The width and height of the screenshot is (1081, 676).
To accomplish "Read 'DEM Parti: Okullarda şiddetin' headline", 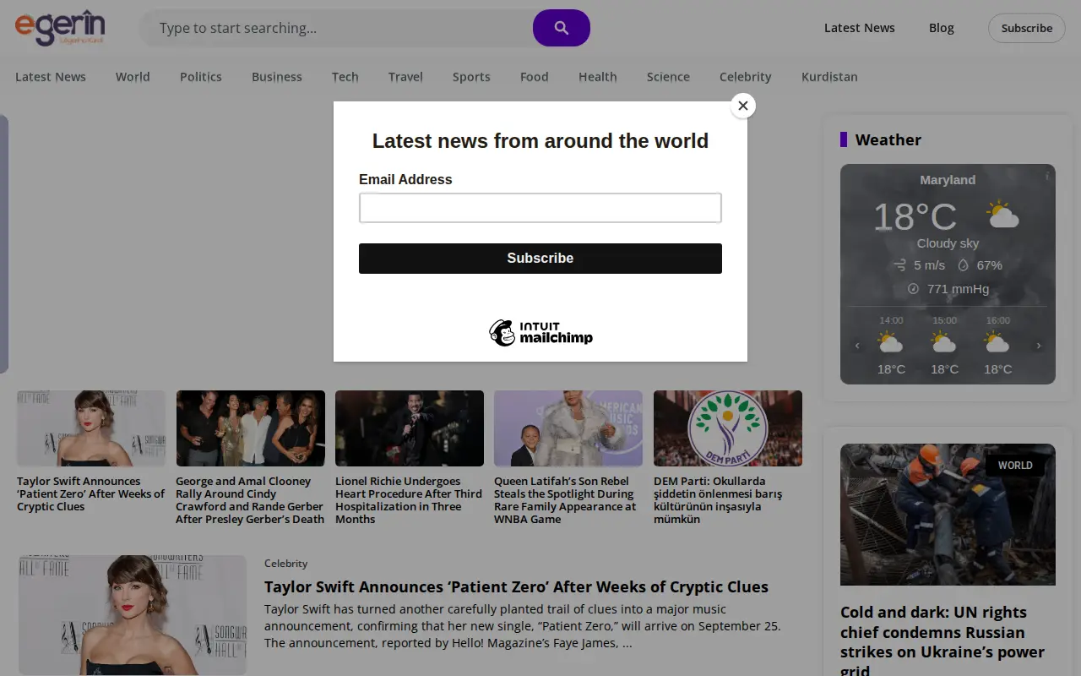I will point(718,500).
